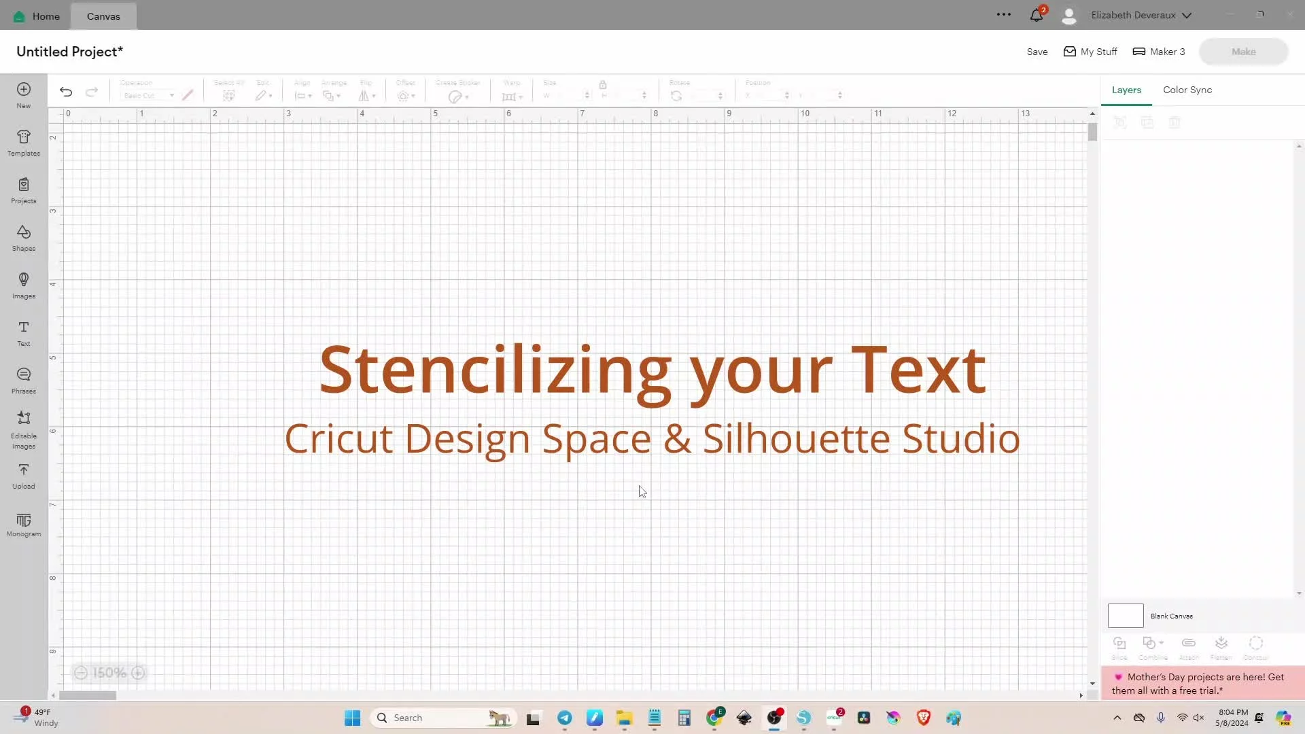This screenshot has width=1305, height=734.
Task: Open the Combine menu
Action: 1153,648
